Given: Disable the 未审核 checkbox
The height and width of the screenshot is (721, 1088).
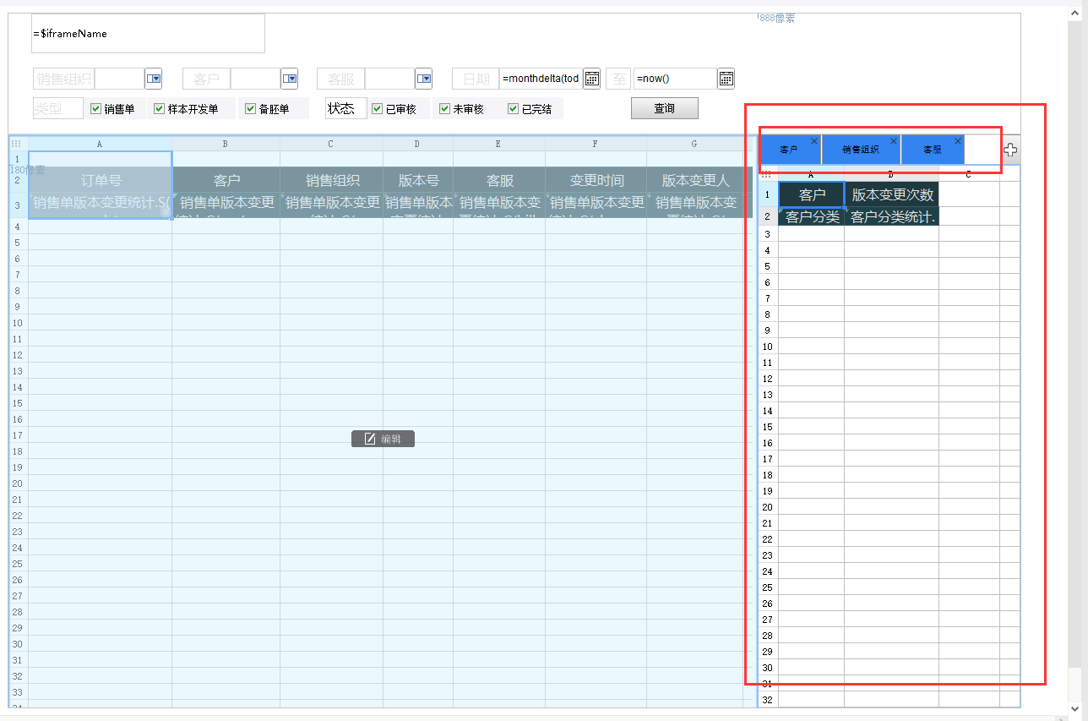Looking at the screenshot, I should [444, 109].
